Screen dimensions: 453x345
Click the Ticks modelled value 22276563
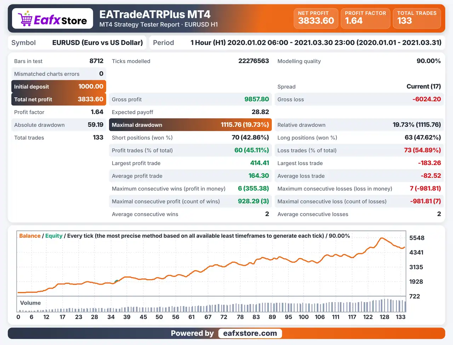[x=253, y=61]
